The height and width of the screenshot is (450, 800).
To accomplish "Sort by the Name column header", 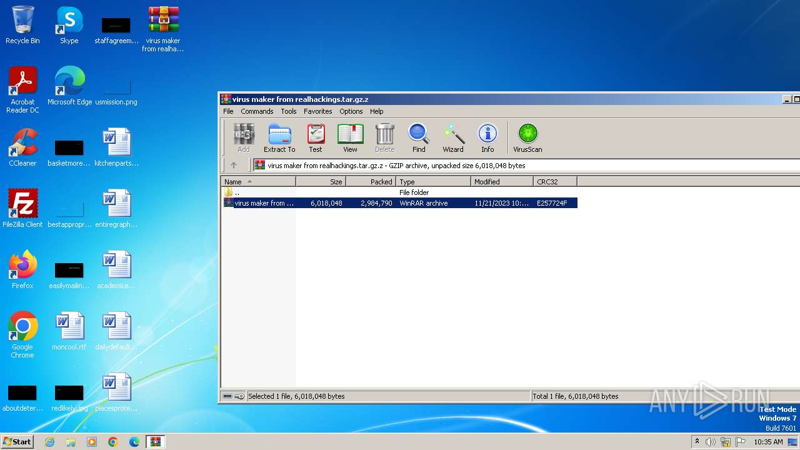I will [258, 182].
